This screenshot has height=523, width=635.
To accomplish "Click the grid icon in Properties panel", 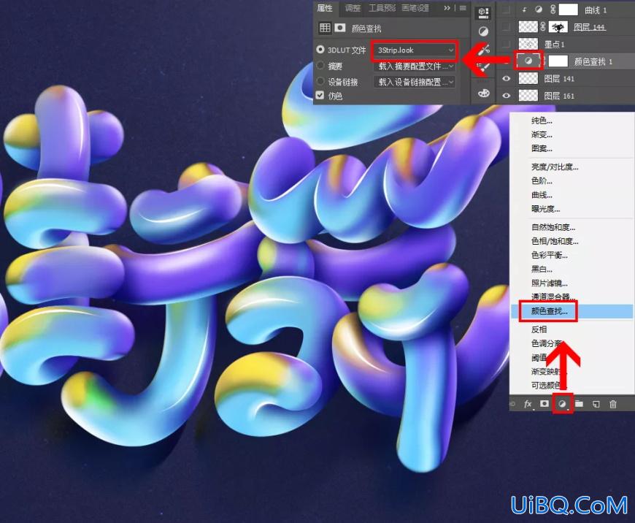I will click(325, 28).
